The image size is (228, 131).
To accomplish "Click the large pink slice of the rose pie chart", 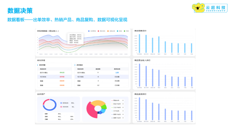I will point(91,111).
